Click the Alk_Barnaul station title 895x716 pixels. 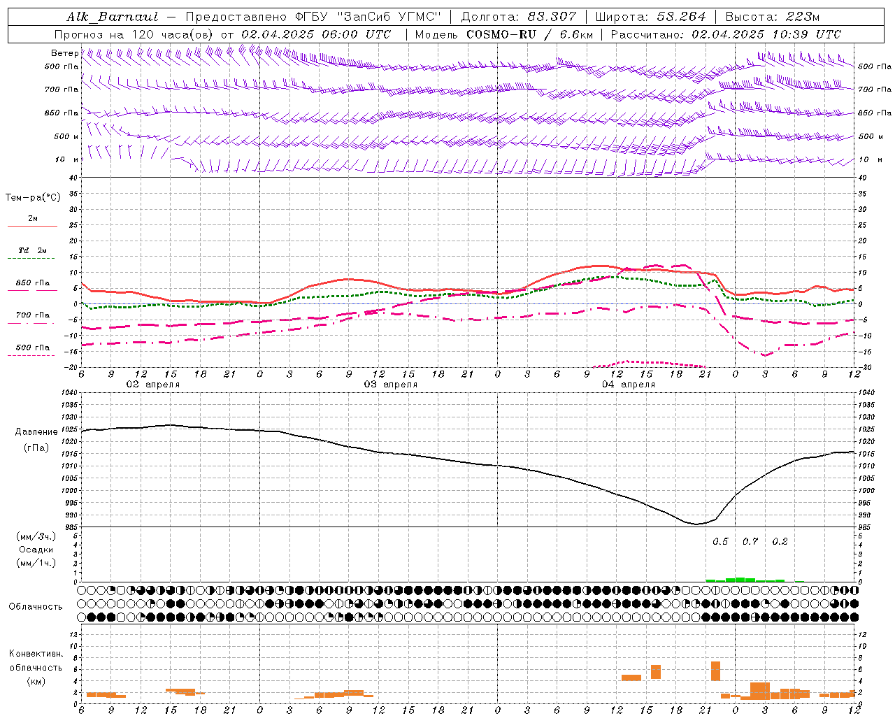[x=113, y=17]
